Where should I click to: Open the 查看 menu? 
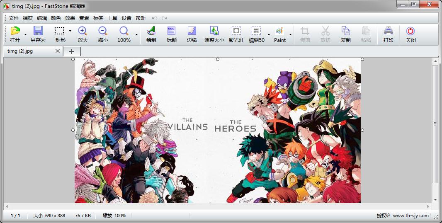click(x=84, y=18)
